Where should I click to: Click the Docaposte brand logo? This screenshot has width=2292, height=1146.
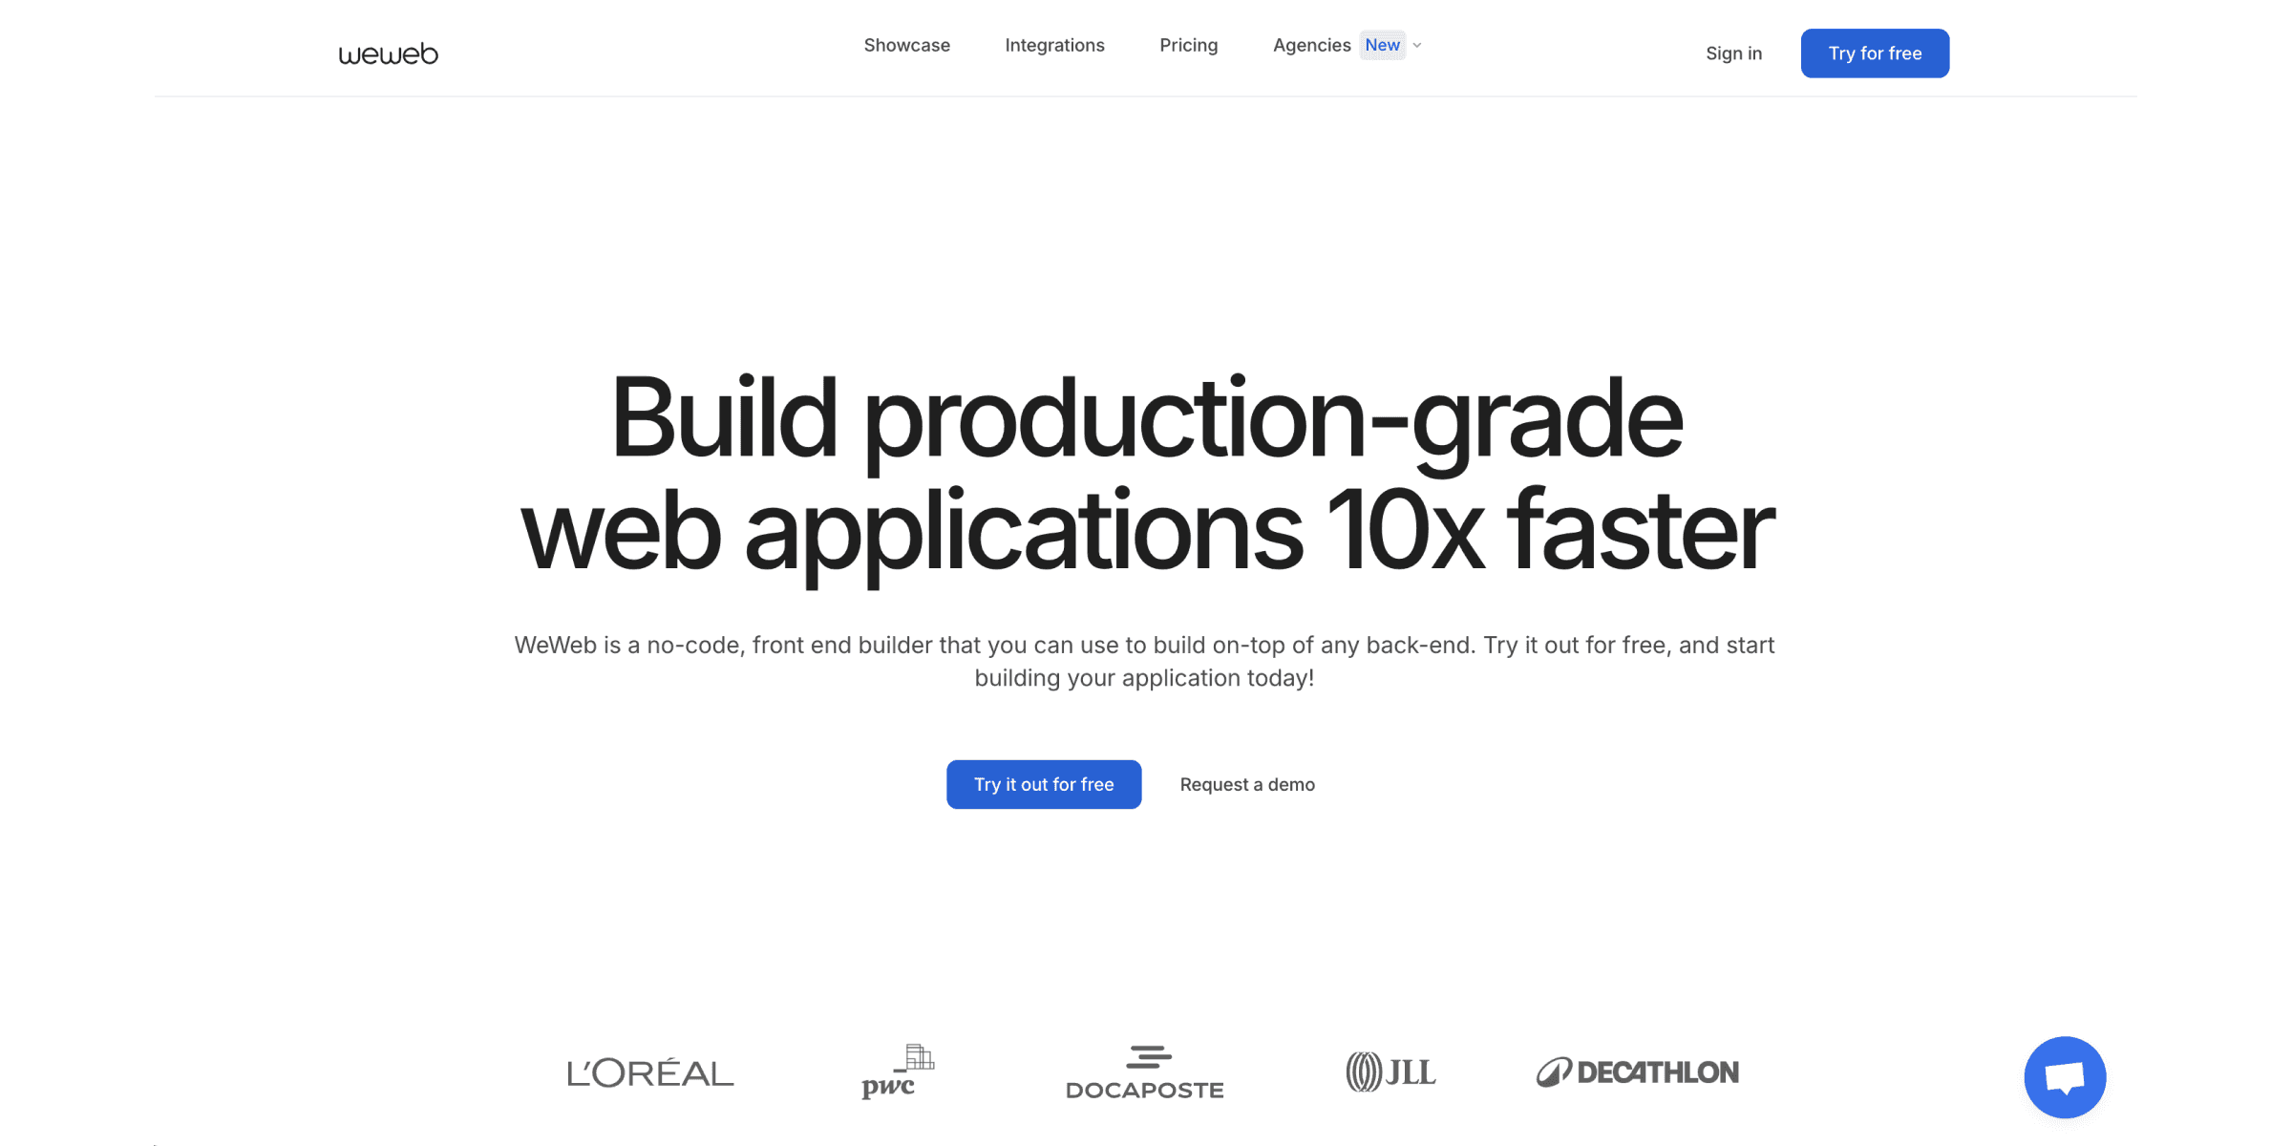point(1144,1072)
